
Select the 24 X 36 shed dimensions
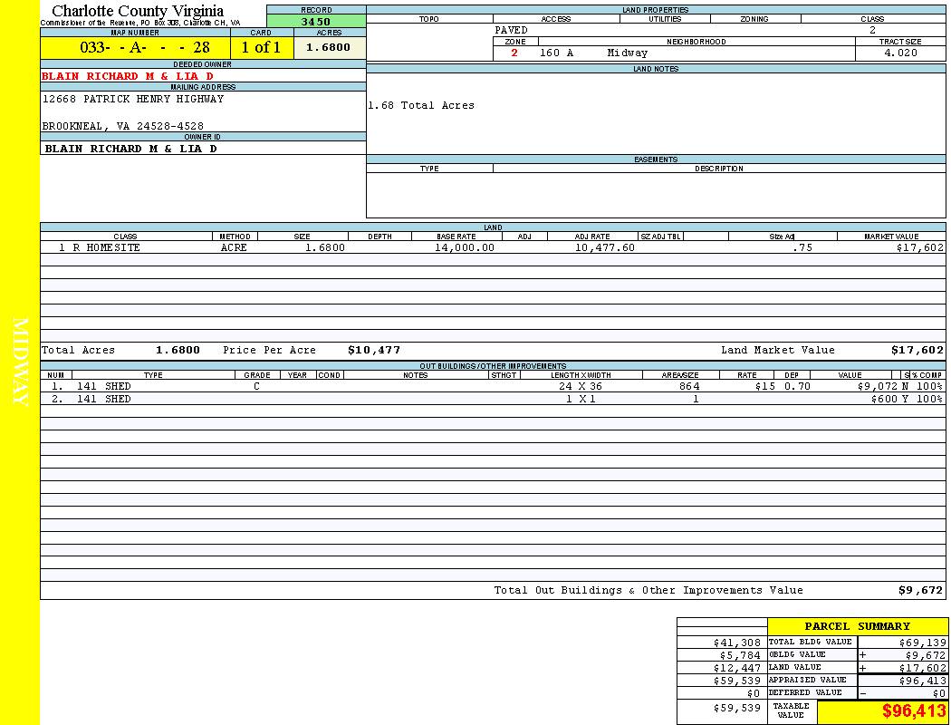[580, 386]
